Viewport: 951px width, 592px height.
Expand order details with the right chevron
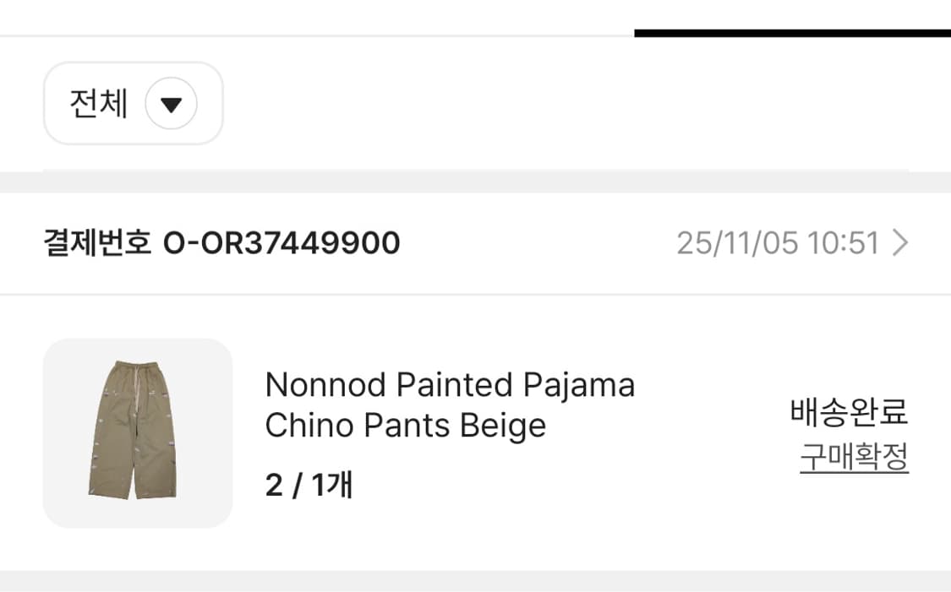tap(900, 243)
